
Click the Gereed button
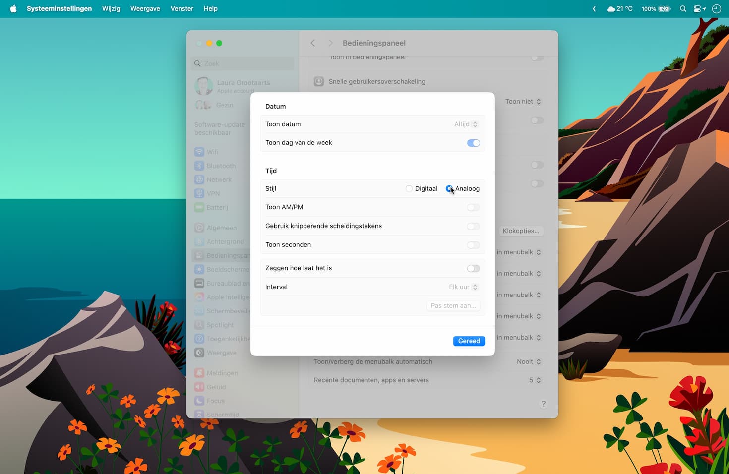(x=469, y=341)
